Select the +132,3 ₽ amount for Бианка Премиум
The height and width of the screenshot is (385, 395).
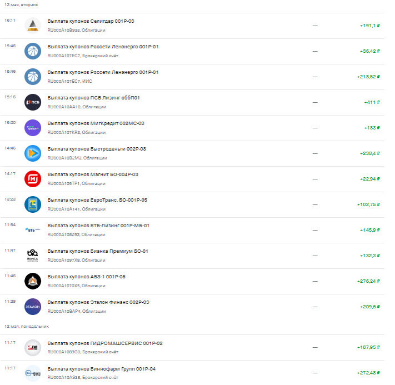tap(370, 256)
